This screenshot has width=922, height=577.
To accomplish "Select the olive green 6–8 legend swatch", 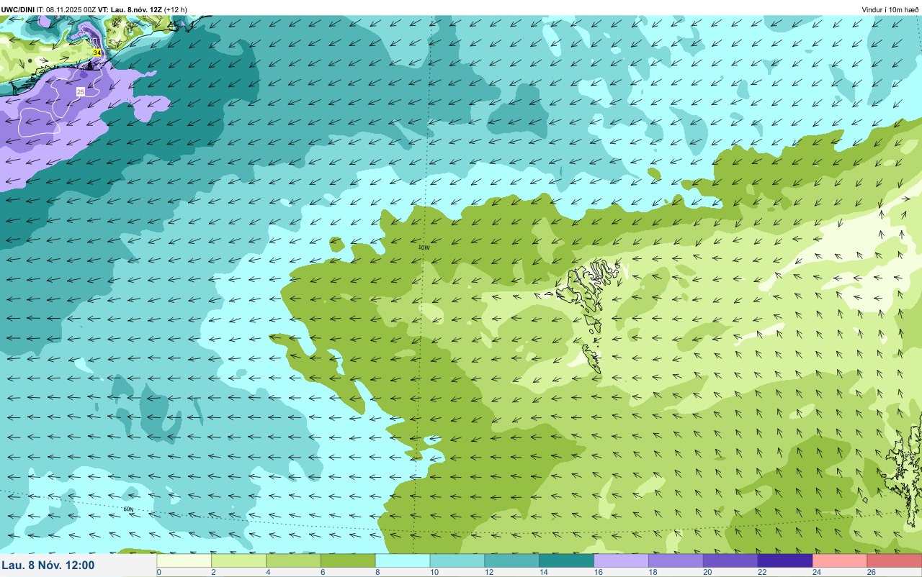I will (348, 560).
